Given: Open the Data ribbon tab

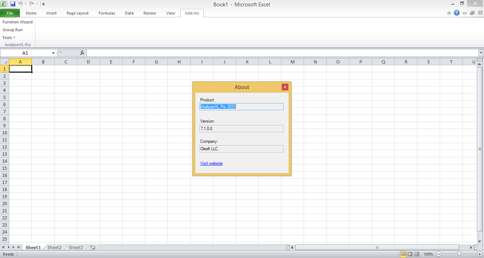Looking at the screenshot, I should tap(129, 13).
